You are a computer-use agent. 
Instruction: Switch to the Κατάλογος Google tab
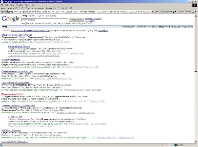click(51, 16)
